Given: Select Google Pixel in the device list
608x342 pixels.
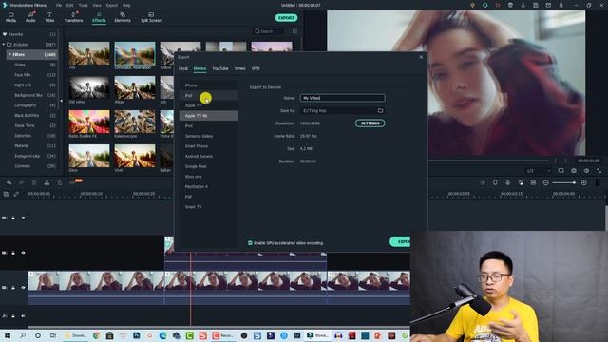Looking at the screenshot, I should [x=208, y=166].
